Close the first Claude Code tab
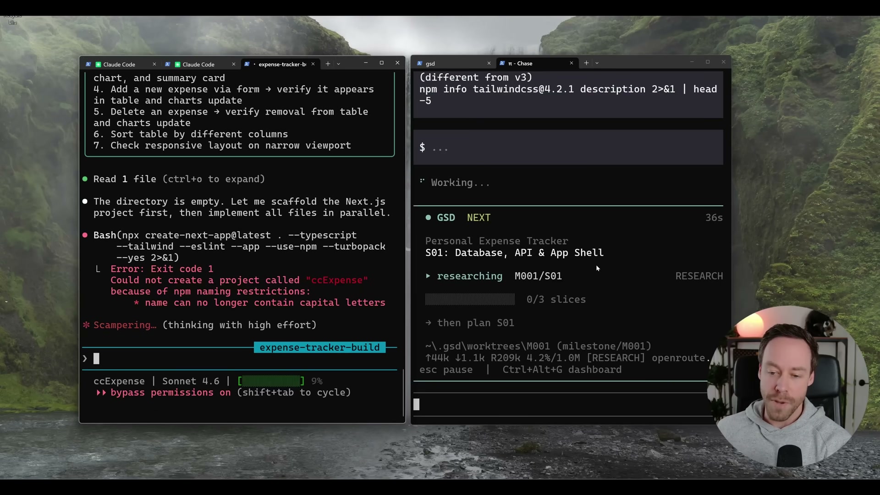Screen dimensions: 880x495 click(x=154, y=64)
